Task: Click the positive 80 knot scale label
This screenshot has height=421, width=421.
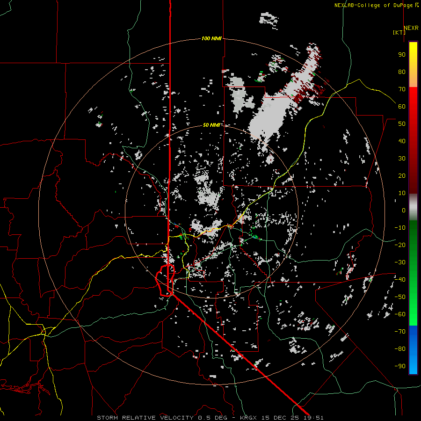Action: point(402,72)
